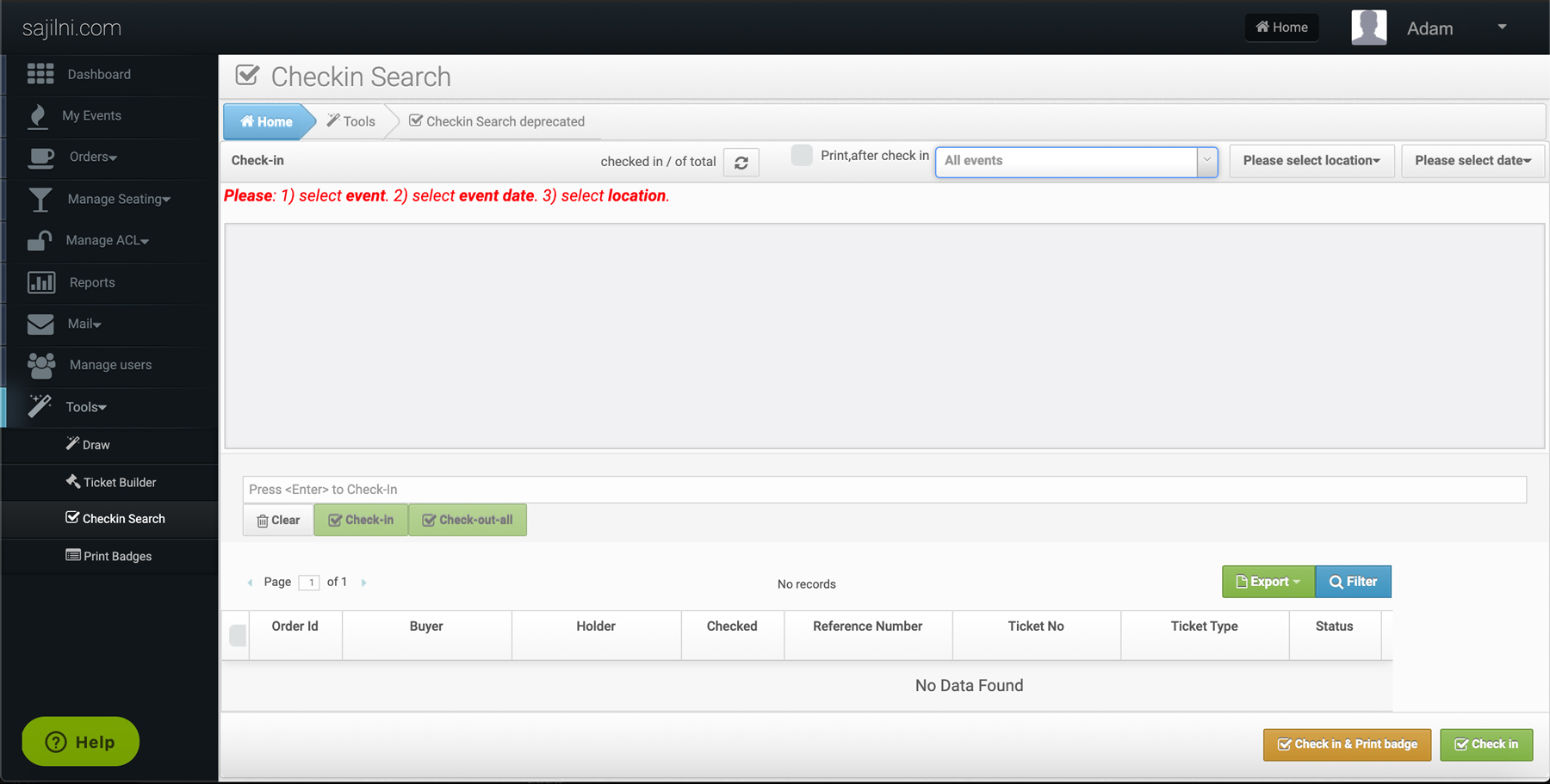This screenshot has height=784, width=1550.
Task: Click the Tools breadcrumb
Action: (x=351, y=121)
